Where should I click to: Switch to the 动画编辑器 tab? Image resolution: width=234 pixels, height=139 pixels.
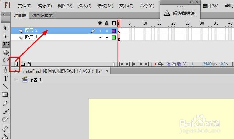(42, 15)
